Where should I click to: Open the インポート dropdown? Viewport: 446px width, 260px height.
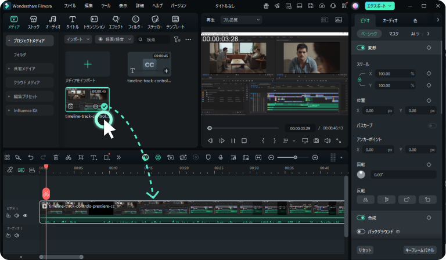pos(78,39)
